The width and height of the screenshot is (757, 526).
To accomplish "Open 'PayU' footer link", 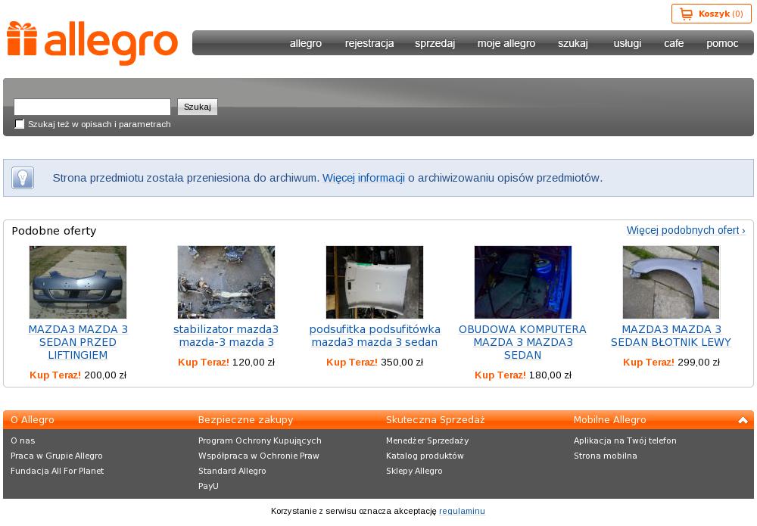I will point(208,486).
